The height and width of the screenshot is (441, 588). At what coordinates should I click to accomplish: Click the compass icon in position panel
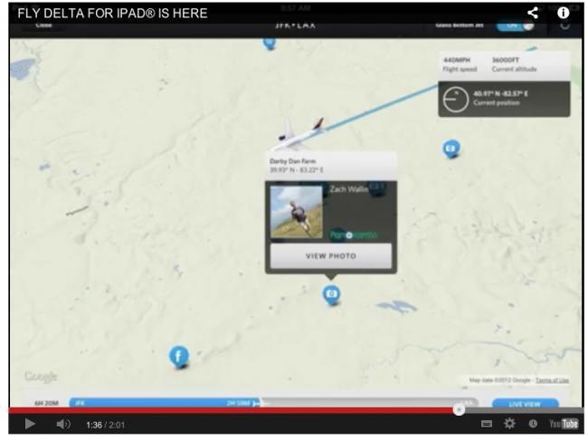coord(455,100)
